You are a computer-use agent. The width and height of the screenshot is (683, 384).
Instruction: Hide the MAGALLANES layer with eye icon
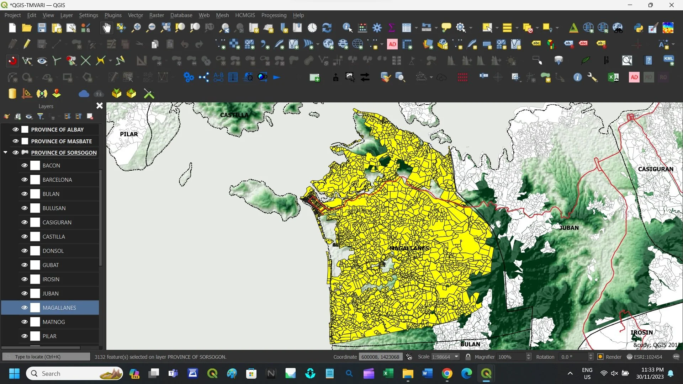click(24, 308)
